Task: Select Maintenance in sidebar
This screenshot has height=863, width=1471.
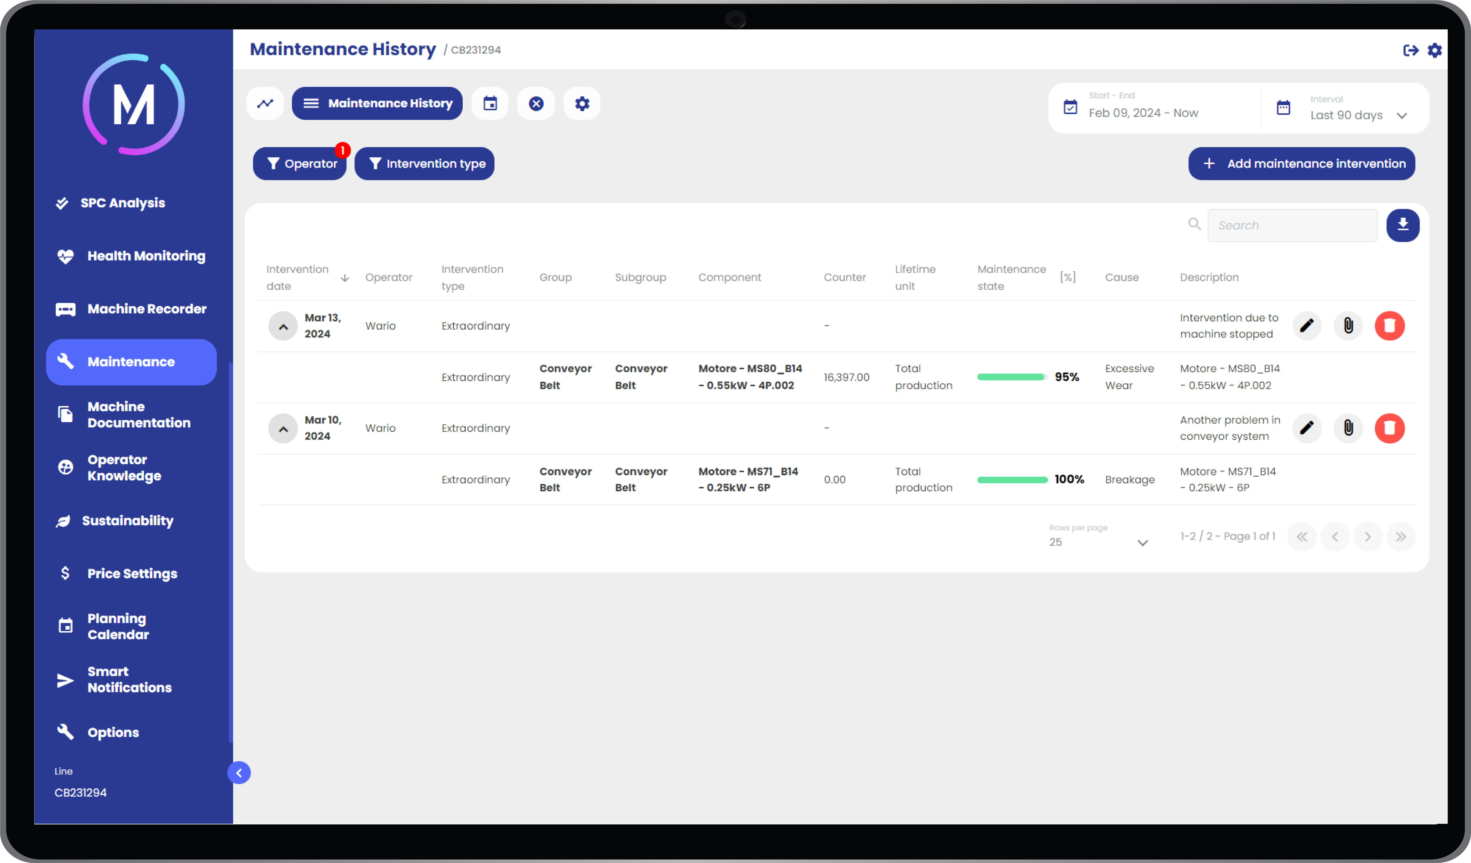Action: click(131, 362)
